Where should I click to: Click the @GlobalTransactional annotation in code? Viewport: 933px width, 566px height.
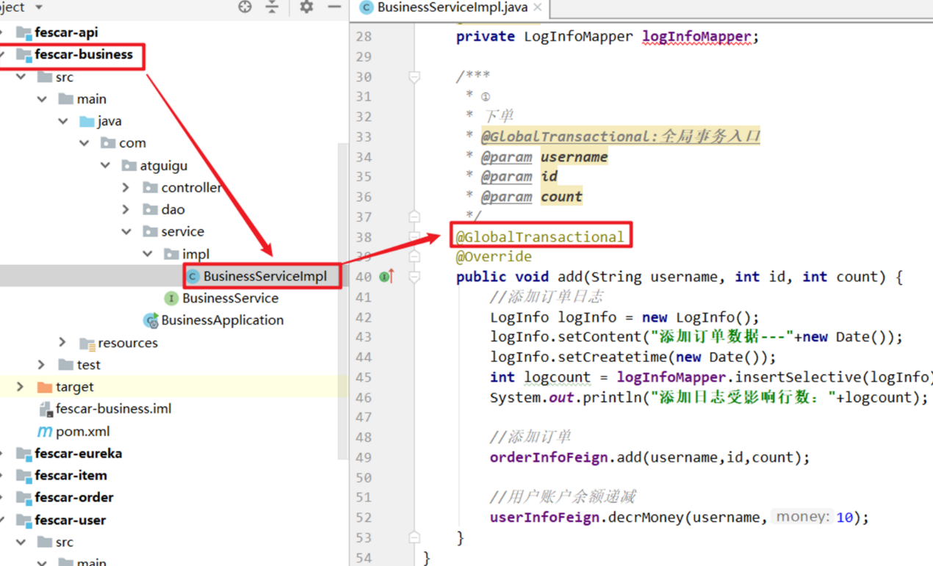(540, 236)
